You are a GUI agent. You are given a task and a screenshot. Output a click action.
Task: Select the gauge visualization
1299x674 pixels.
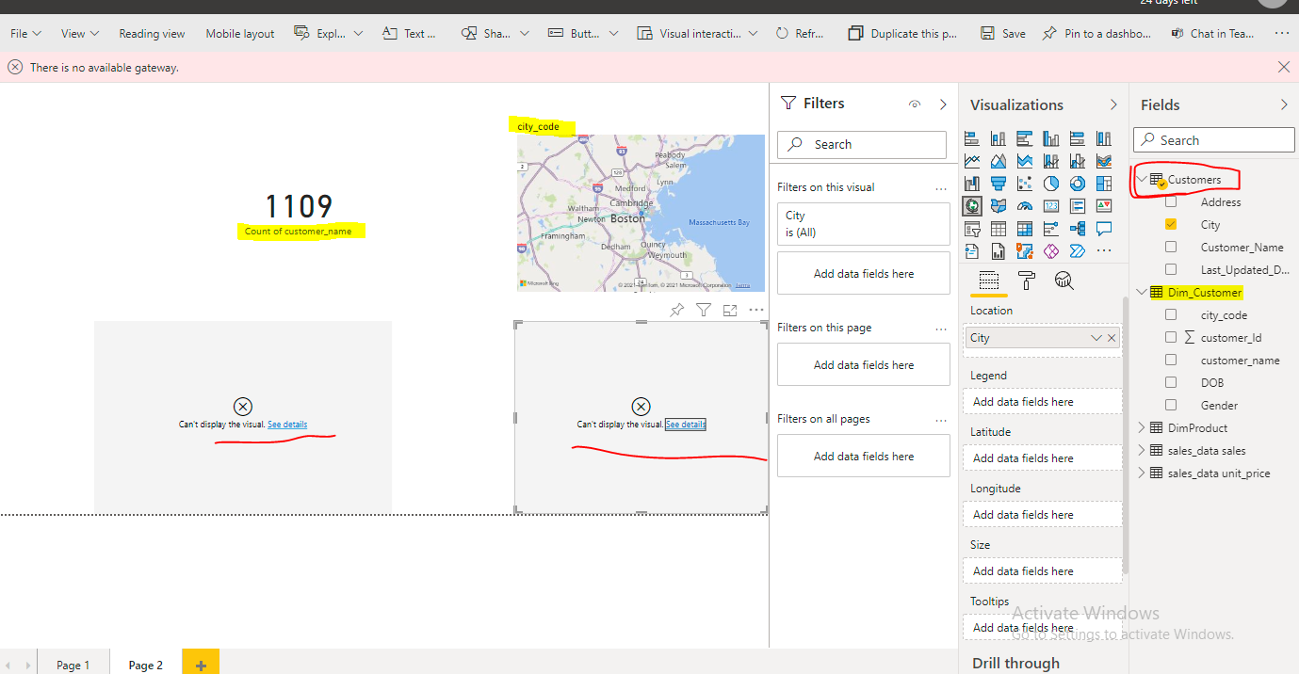point(1025,206)
